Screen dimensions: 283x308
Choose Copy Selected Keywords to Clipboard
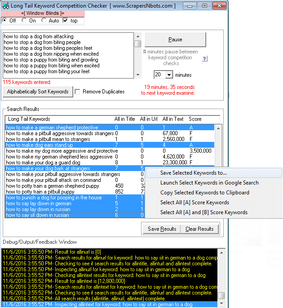pos(214,193)
